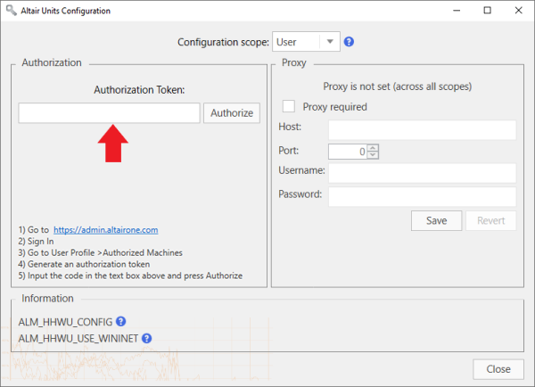
Task: Focus the Authorization Token text box
Action: coord(109,113)
